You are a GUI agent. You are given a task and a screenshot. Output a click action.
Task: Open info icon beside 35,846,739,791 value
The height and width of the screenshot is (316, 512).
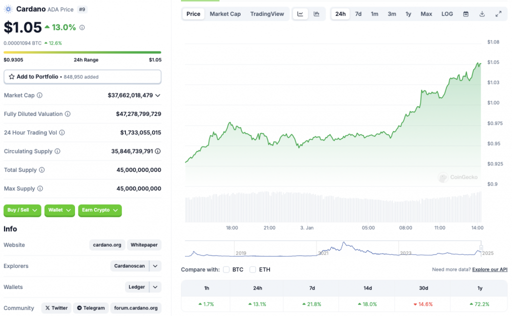pyautogui.click(x=157, y=151)
